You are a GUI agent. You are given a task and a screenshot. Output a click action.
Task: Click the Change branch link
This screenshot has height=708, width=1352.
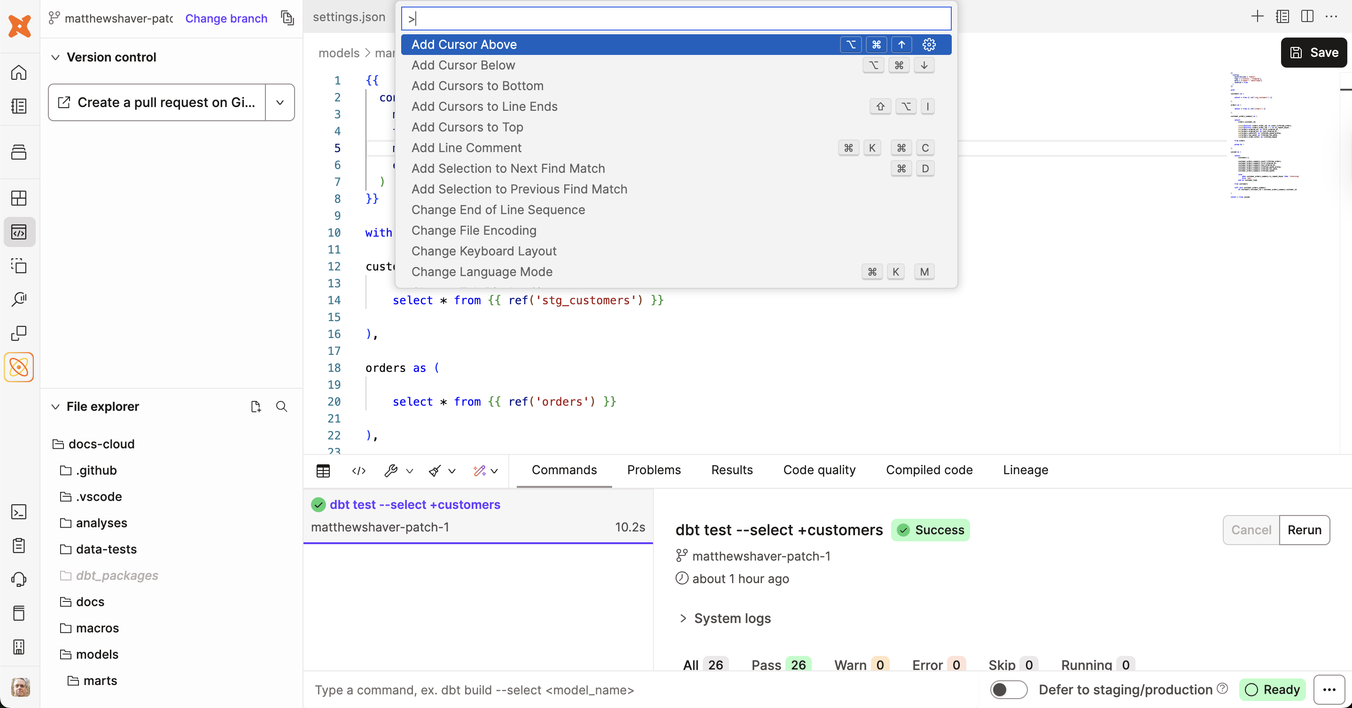[x=226, y=18]
